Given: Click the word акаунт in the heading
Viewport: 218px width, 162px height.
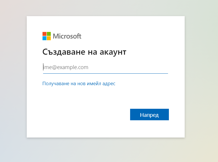Looking at the screenshot, I should [x=113, y=52].
